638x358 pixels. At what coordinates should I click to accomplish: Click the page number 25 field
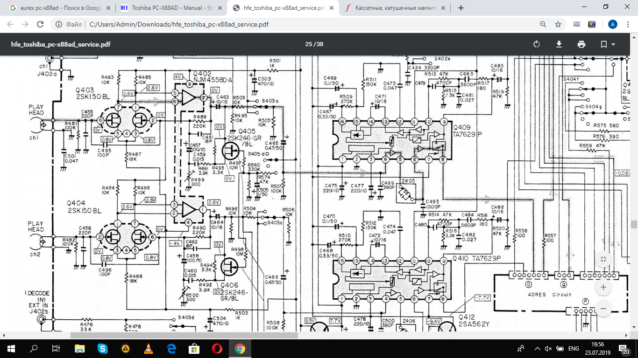tap(309, 44)
